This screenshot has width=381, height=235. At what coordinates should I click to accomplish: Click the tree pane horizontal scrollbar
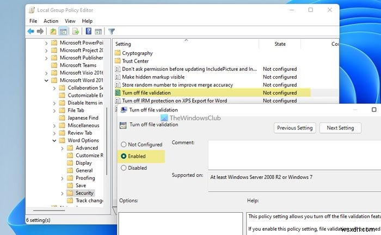48,210
